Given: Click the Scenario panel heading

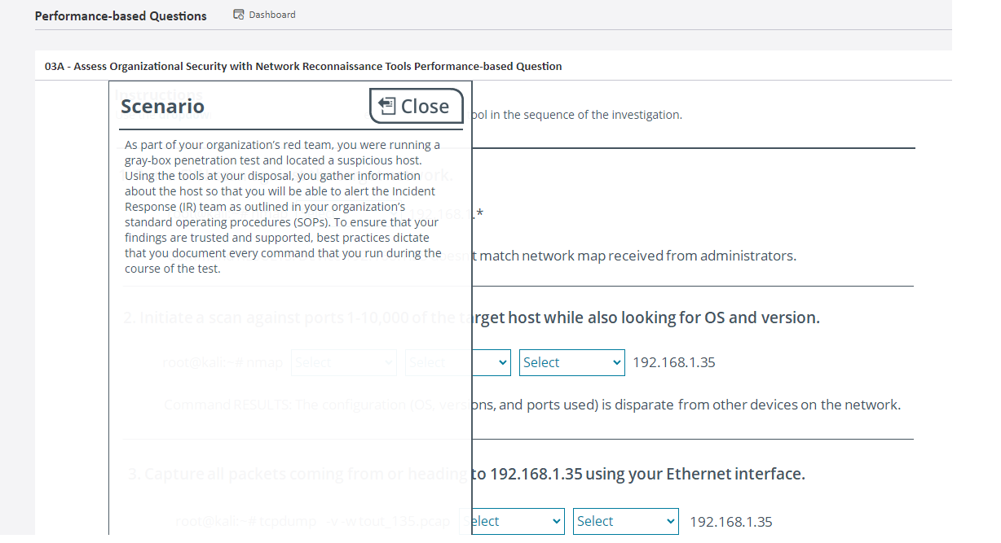Looking at the screenshot, I should click(163, 107).
